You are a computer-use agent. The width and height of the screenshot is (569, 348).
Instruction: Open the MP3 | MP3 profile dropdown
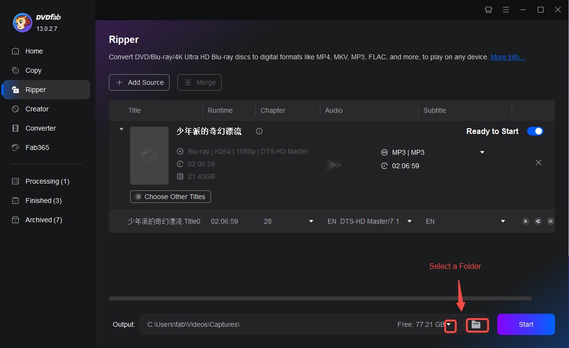[482, 152]
